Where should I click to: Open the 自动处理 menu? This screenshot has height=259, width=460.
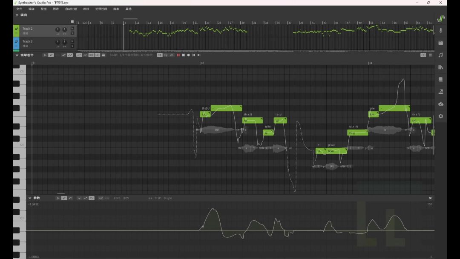(x=71, y=9)
